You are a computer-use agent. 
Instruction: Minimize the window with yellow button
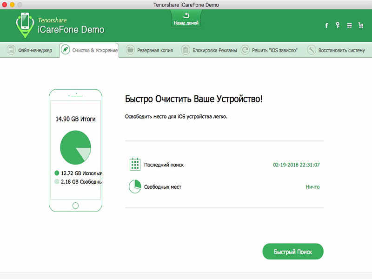point(12,5)
